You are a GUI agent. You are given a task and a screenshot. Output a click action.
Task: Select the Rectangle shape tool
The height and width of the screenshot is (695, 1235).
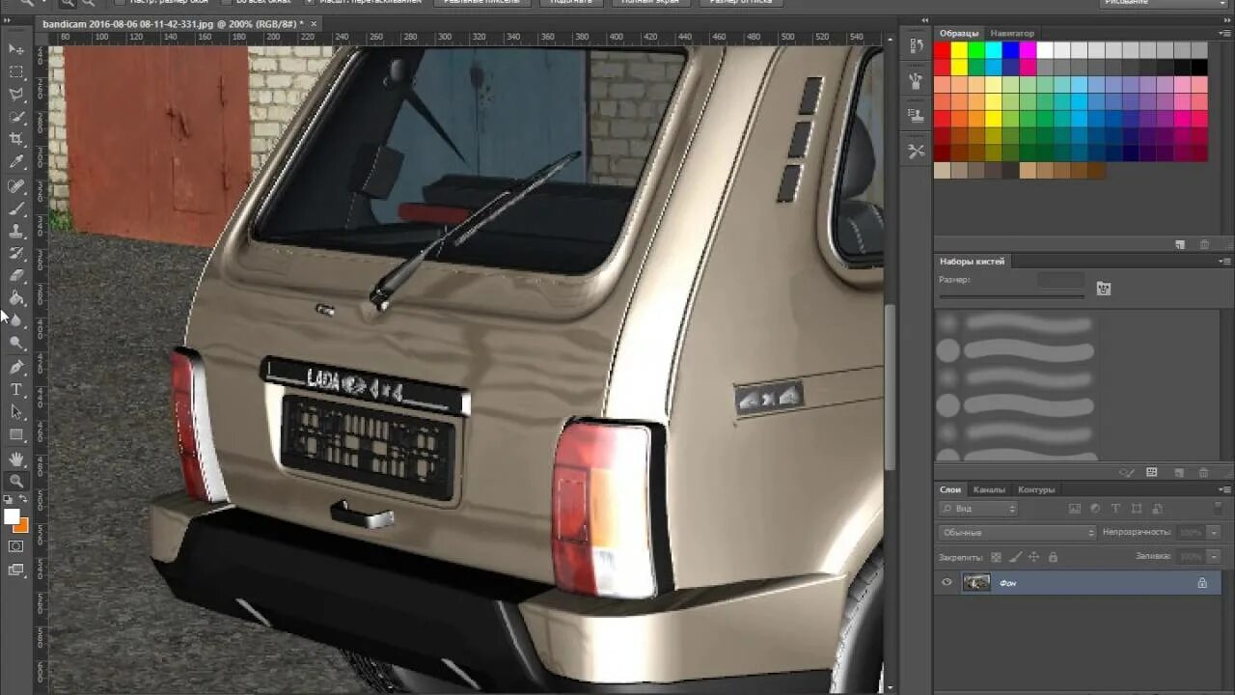[x=16, y=435]
